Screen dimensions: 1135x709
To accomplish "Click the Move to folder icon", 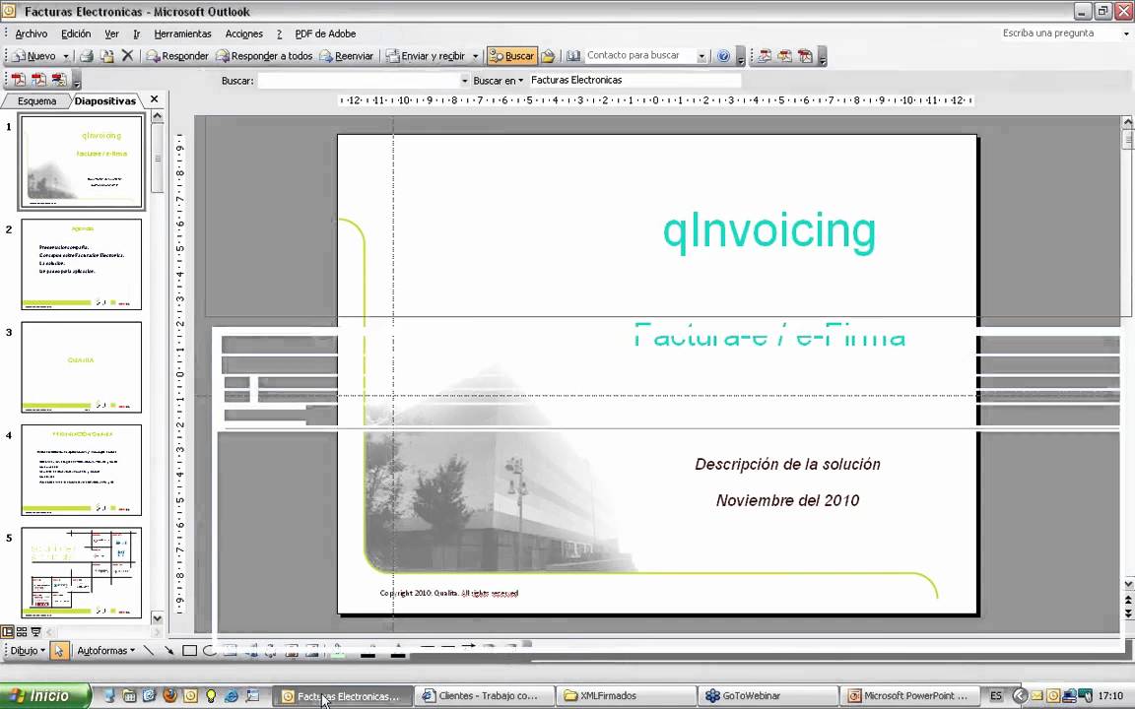I will pos(107,56).
